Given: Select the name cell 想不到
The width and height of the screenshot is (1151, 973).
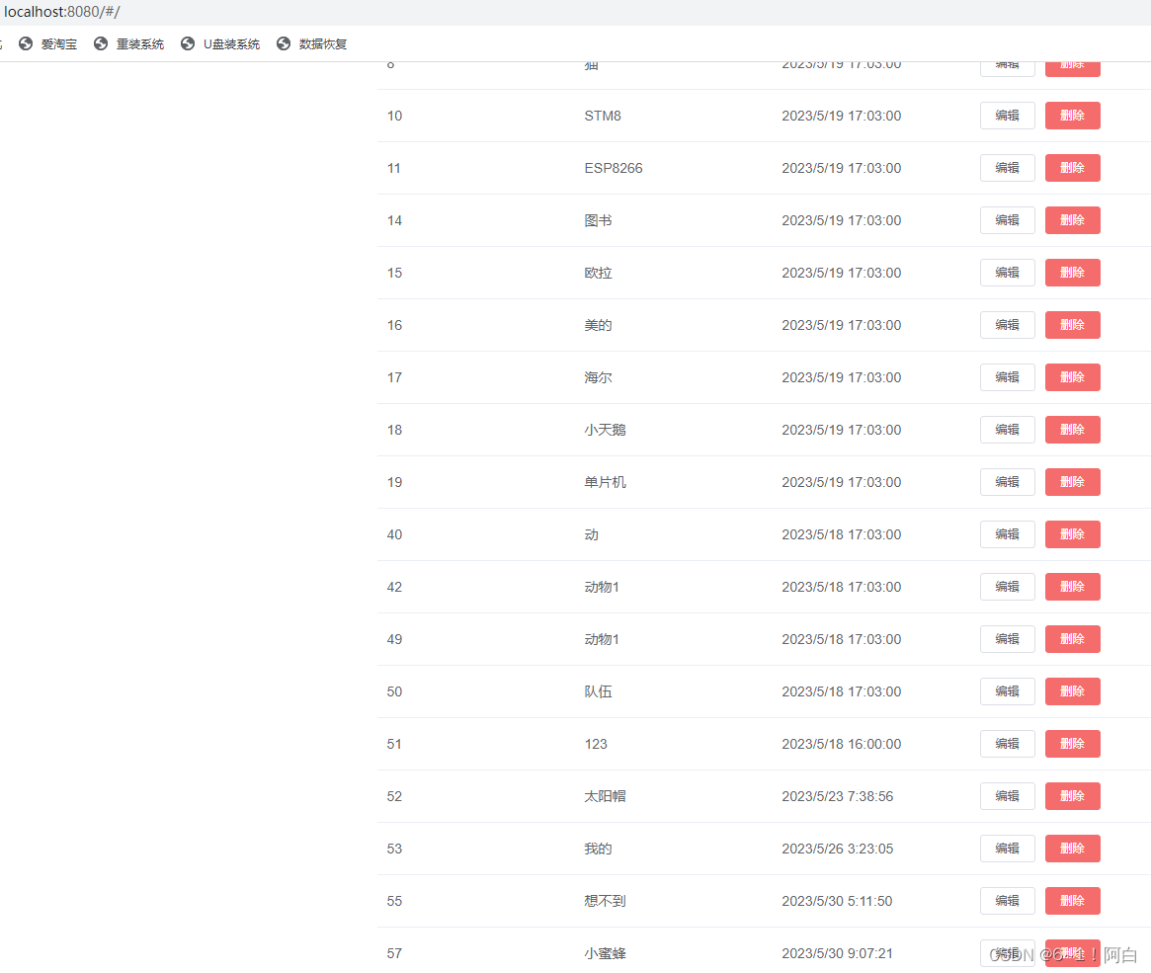Looking at the screenshot, I should click(x=605, y=901).
